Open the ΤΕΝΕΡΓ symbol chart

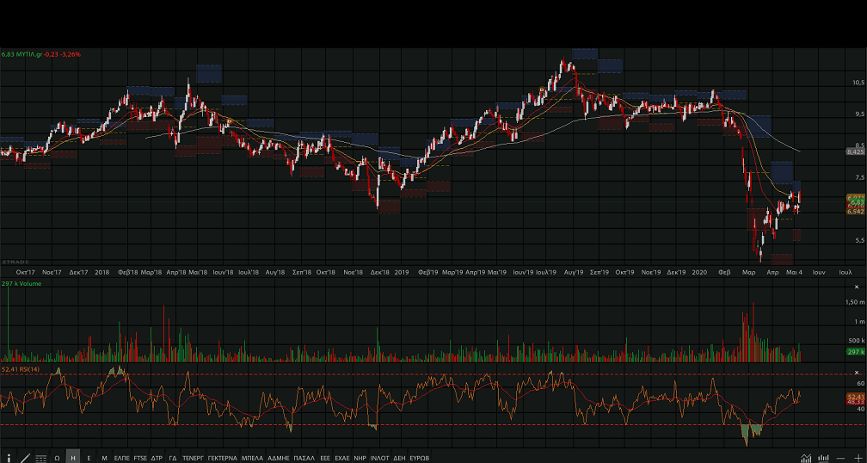(193, 457)
